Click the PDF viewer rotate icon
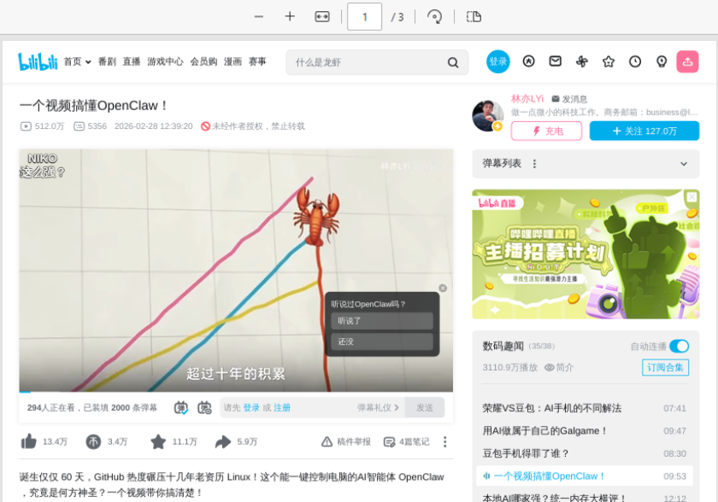The image size is (718, 502). 435,16
